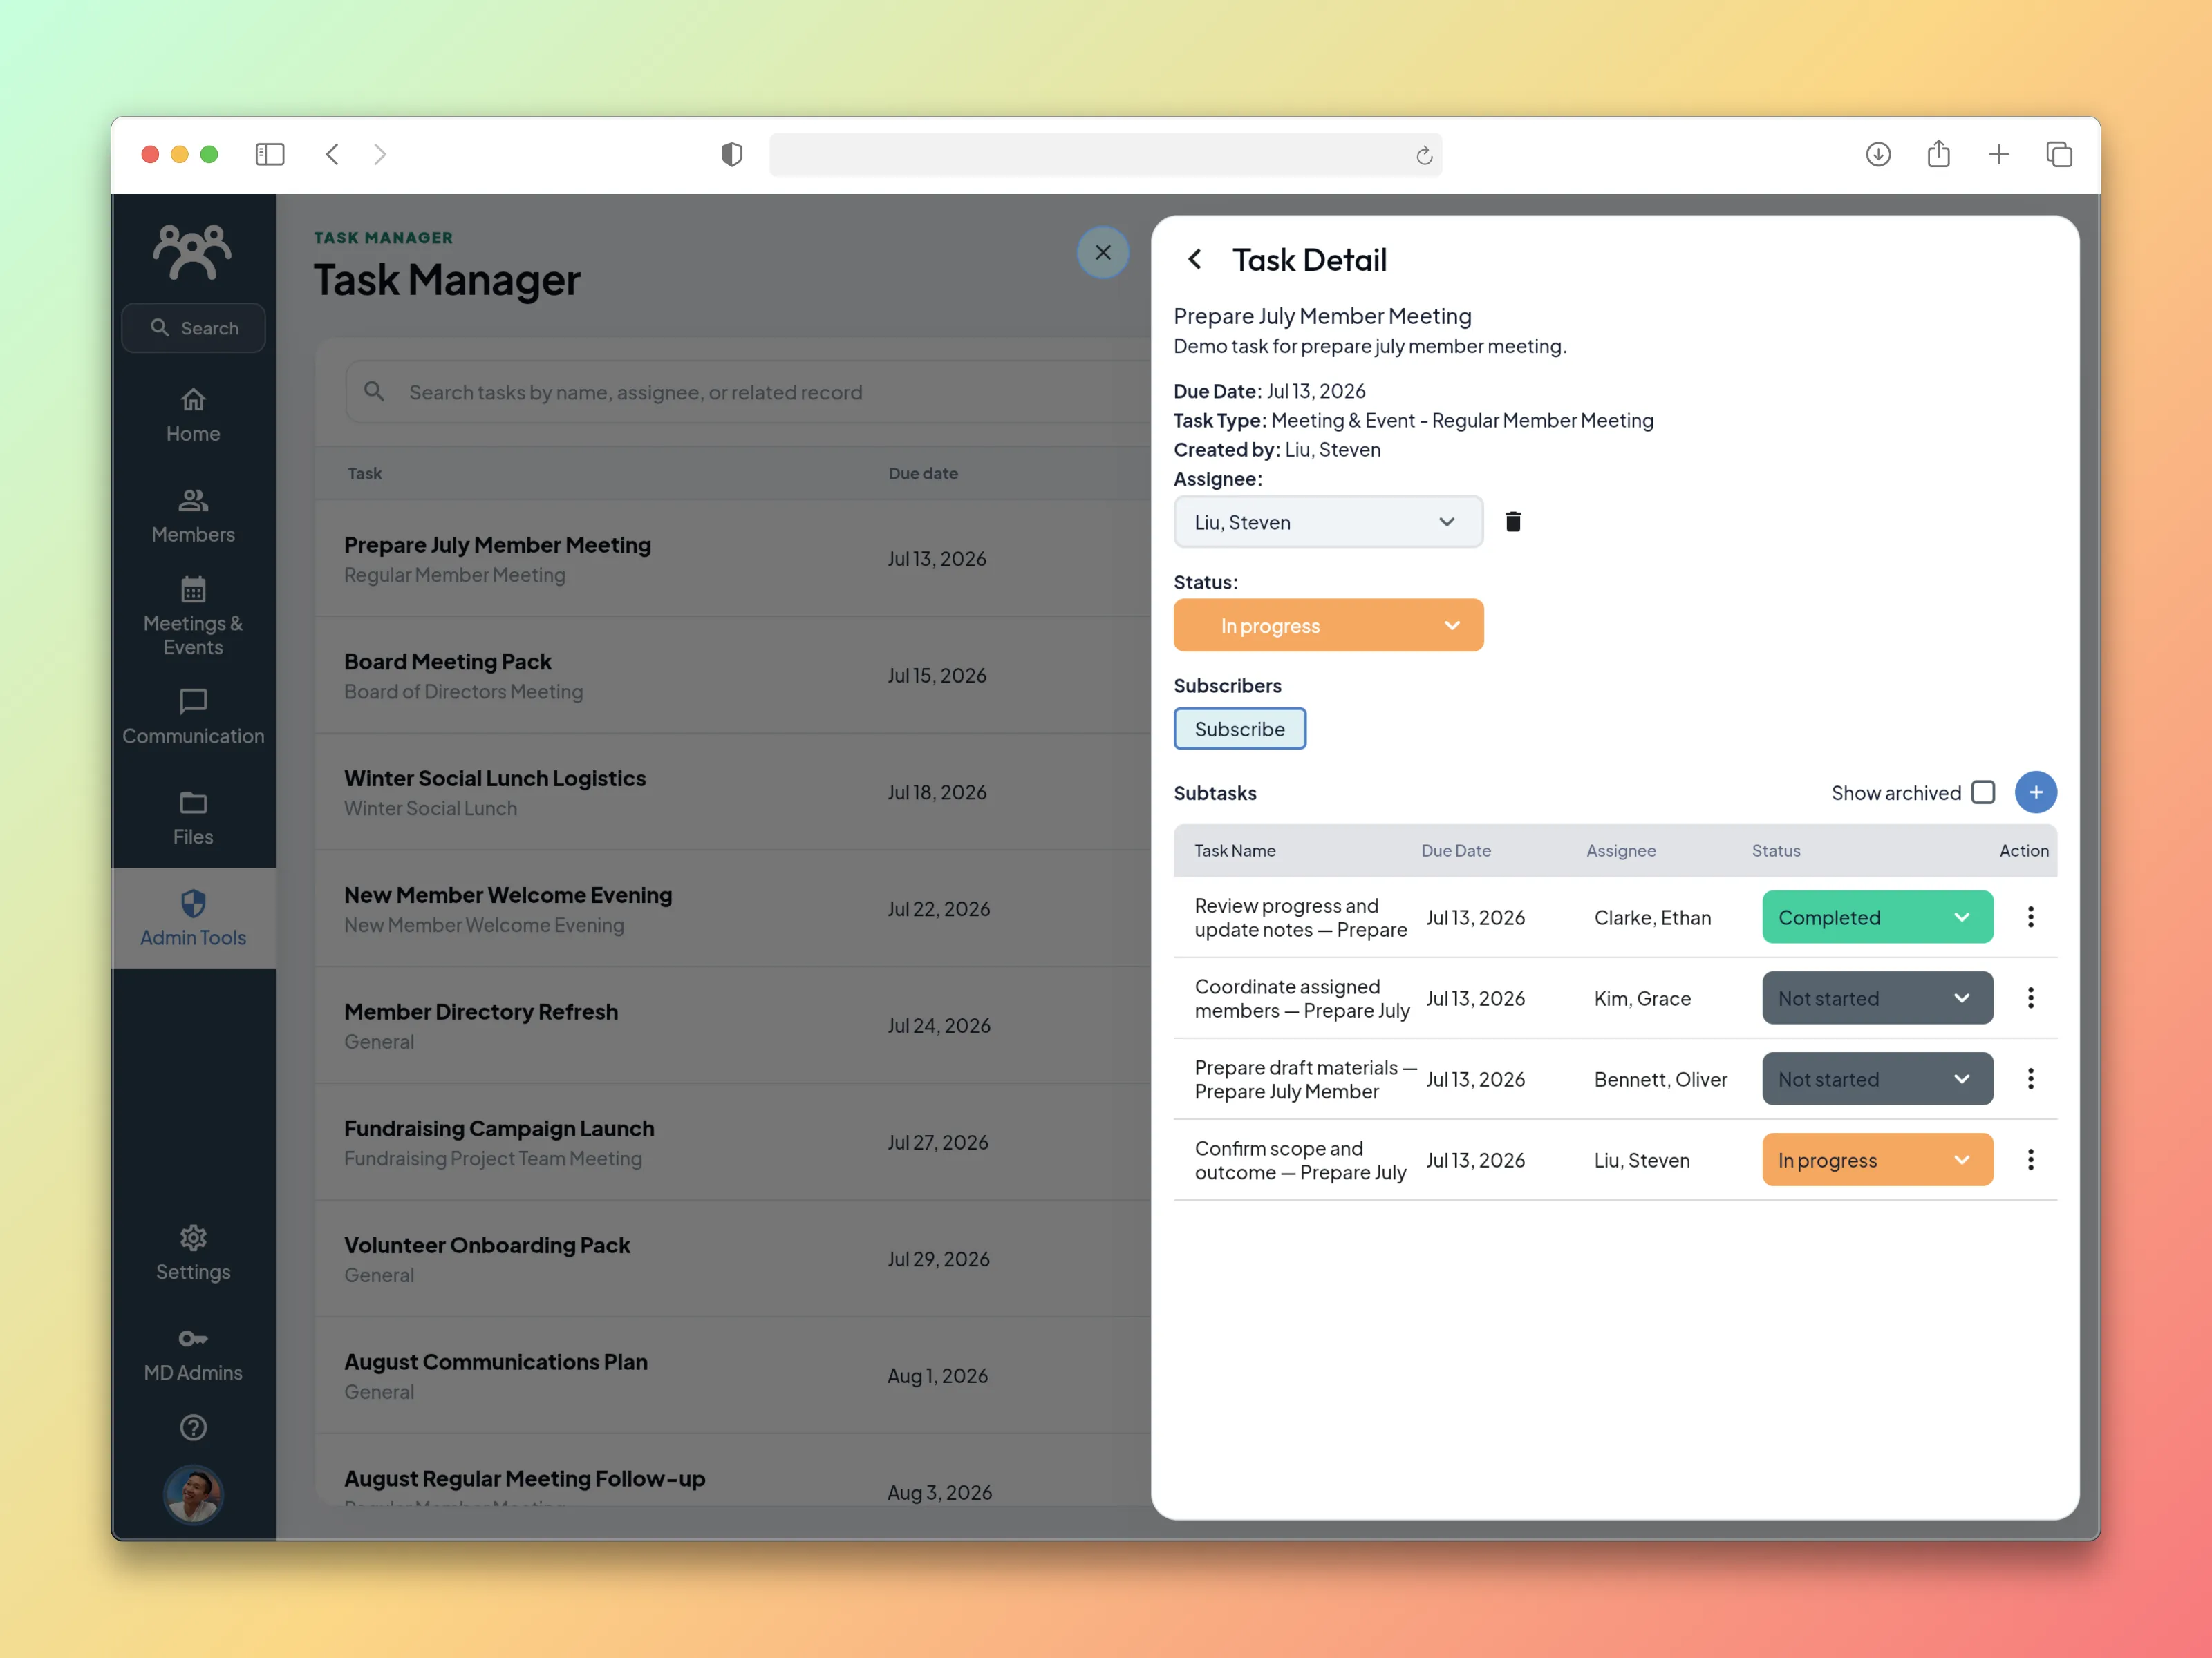Viewport: 2212px width, 1658px height.
Task: Open the Assignee dropdown showing Liu, Steven
Action: tap(1328, 522)
